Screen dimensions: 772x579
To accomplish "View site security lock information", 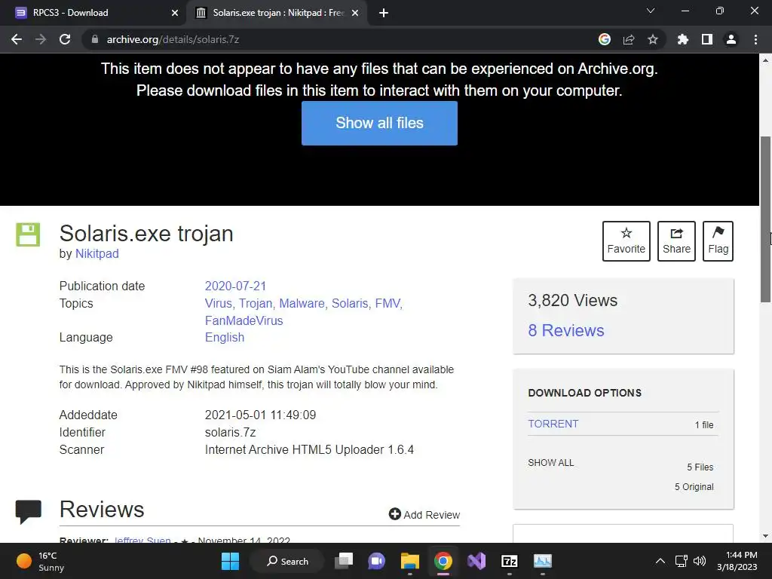I will (x=95, y=39).
